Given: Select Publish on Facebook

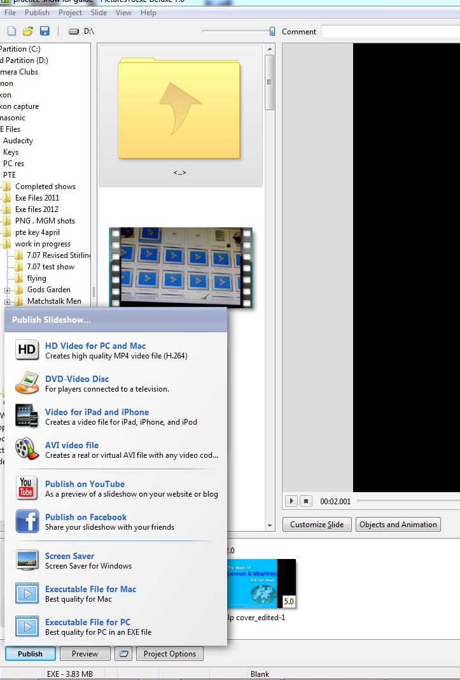Looking at the screenshot, I should 85,518.
